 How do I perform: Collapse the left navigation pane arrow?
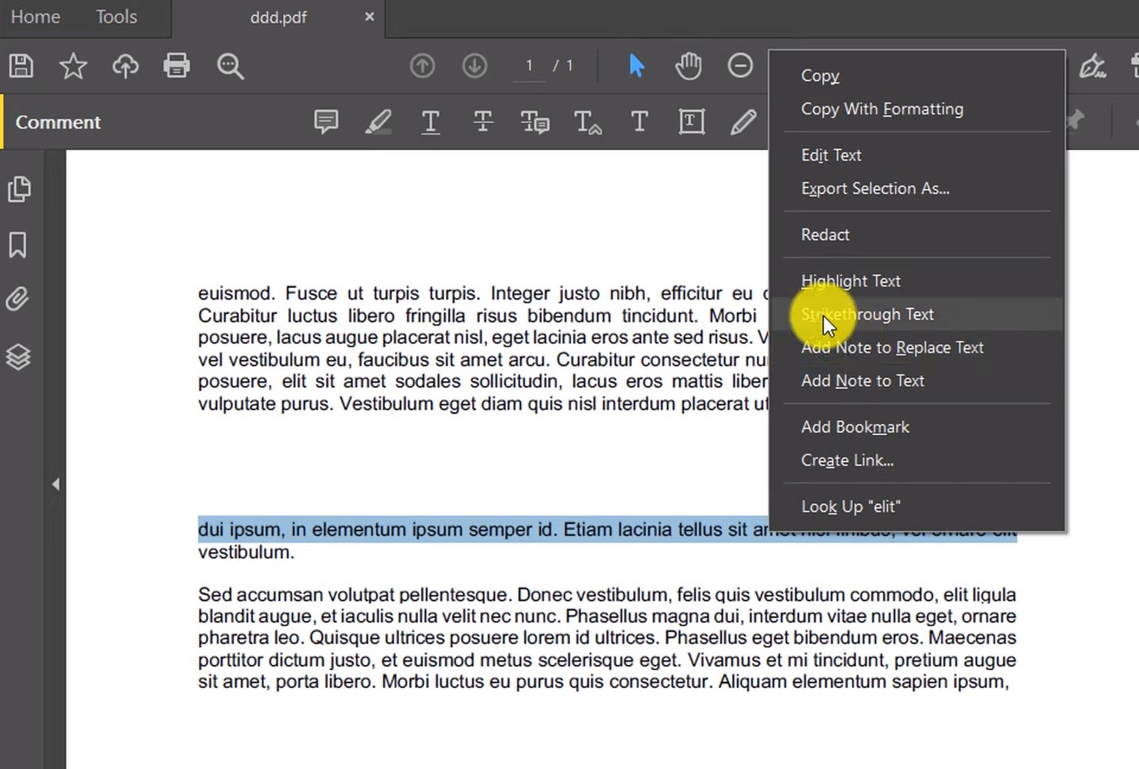55,484
